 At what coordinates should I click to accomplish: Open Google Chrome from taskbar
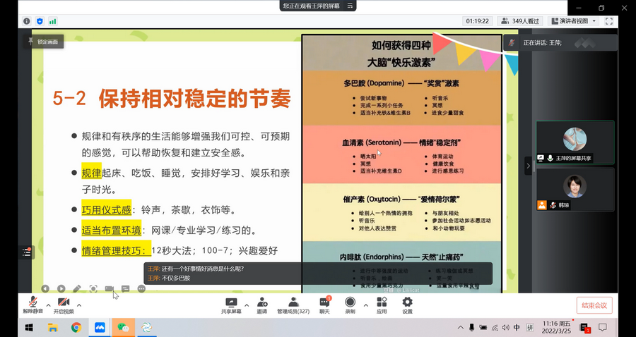pos(76,327)
